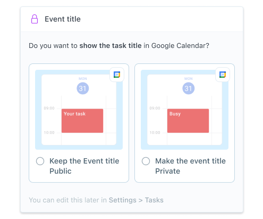This screenshot has width=263, height=219.
Task: Click the MON day label in Private preview
Action: coord(189,78)
